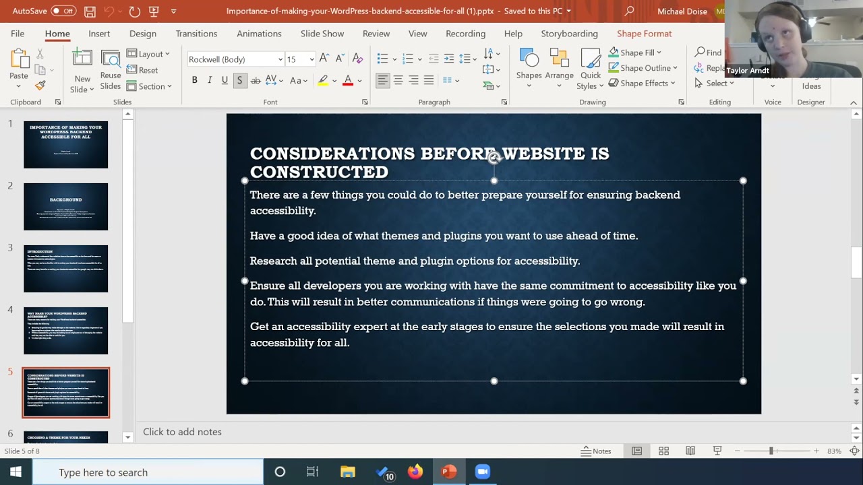The width and height of the screenshot is (863, 485).
Task: Switch to Normal view icon
Action: (x=636, y=451)
